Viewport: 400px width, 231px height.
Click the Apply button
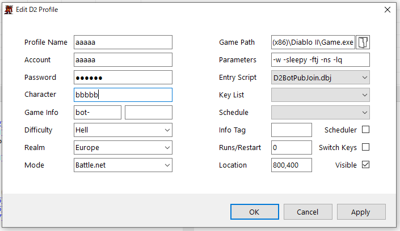360,212
